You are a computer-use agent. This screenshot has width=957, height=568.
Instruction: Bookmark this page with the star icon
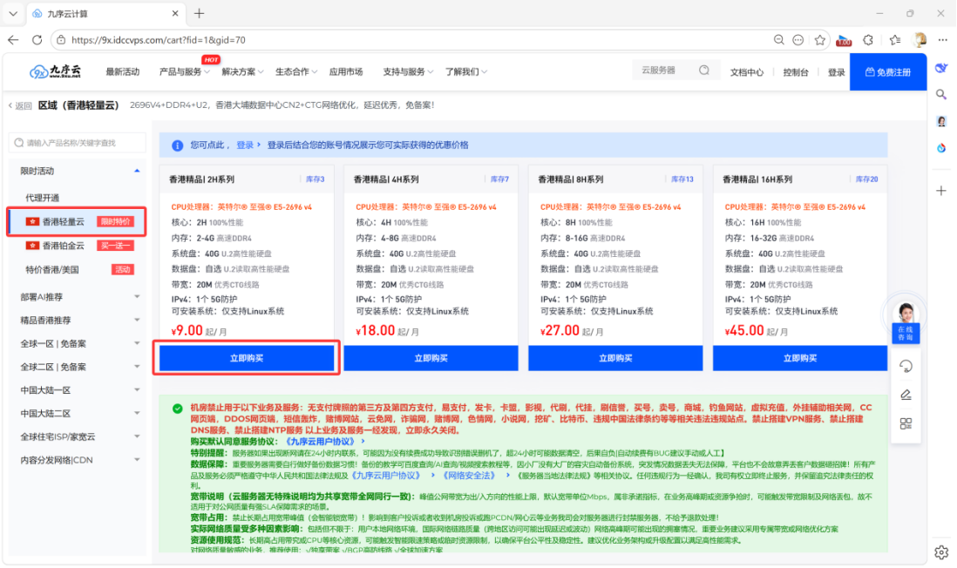[819, 40]
